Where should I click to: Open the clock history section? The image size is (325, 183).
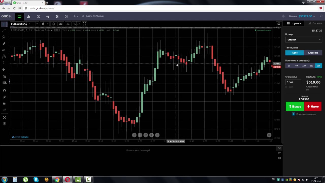tap(66, 16)
